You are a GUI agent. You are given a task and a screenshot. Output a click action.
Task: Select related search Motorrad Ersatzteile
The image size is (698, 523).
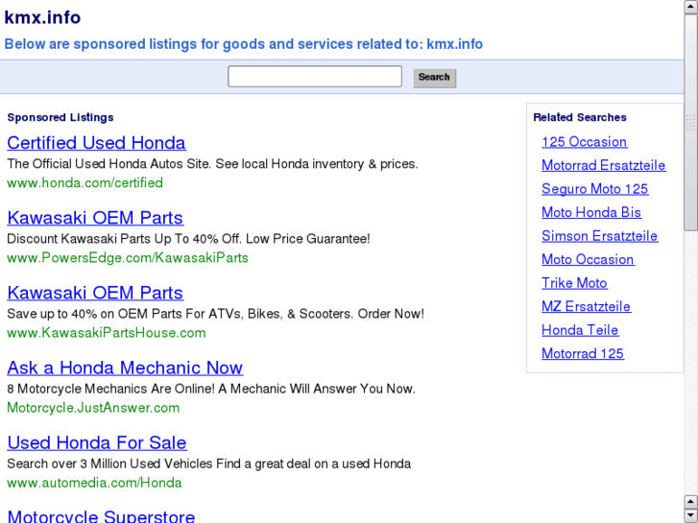[604, 166]
